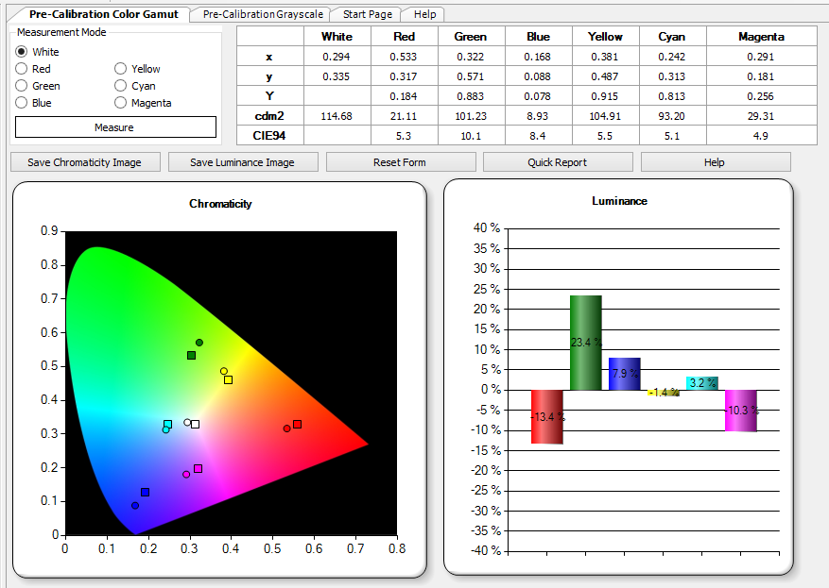Screen dimensions: 829x588
Task: Click the Help button beside Quick Report
Action: [x=716, y=162]
